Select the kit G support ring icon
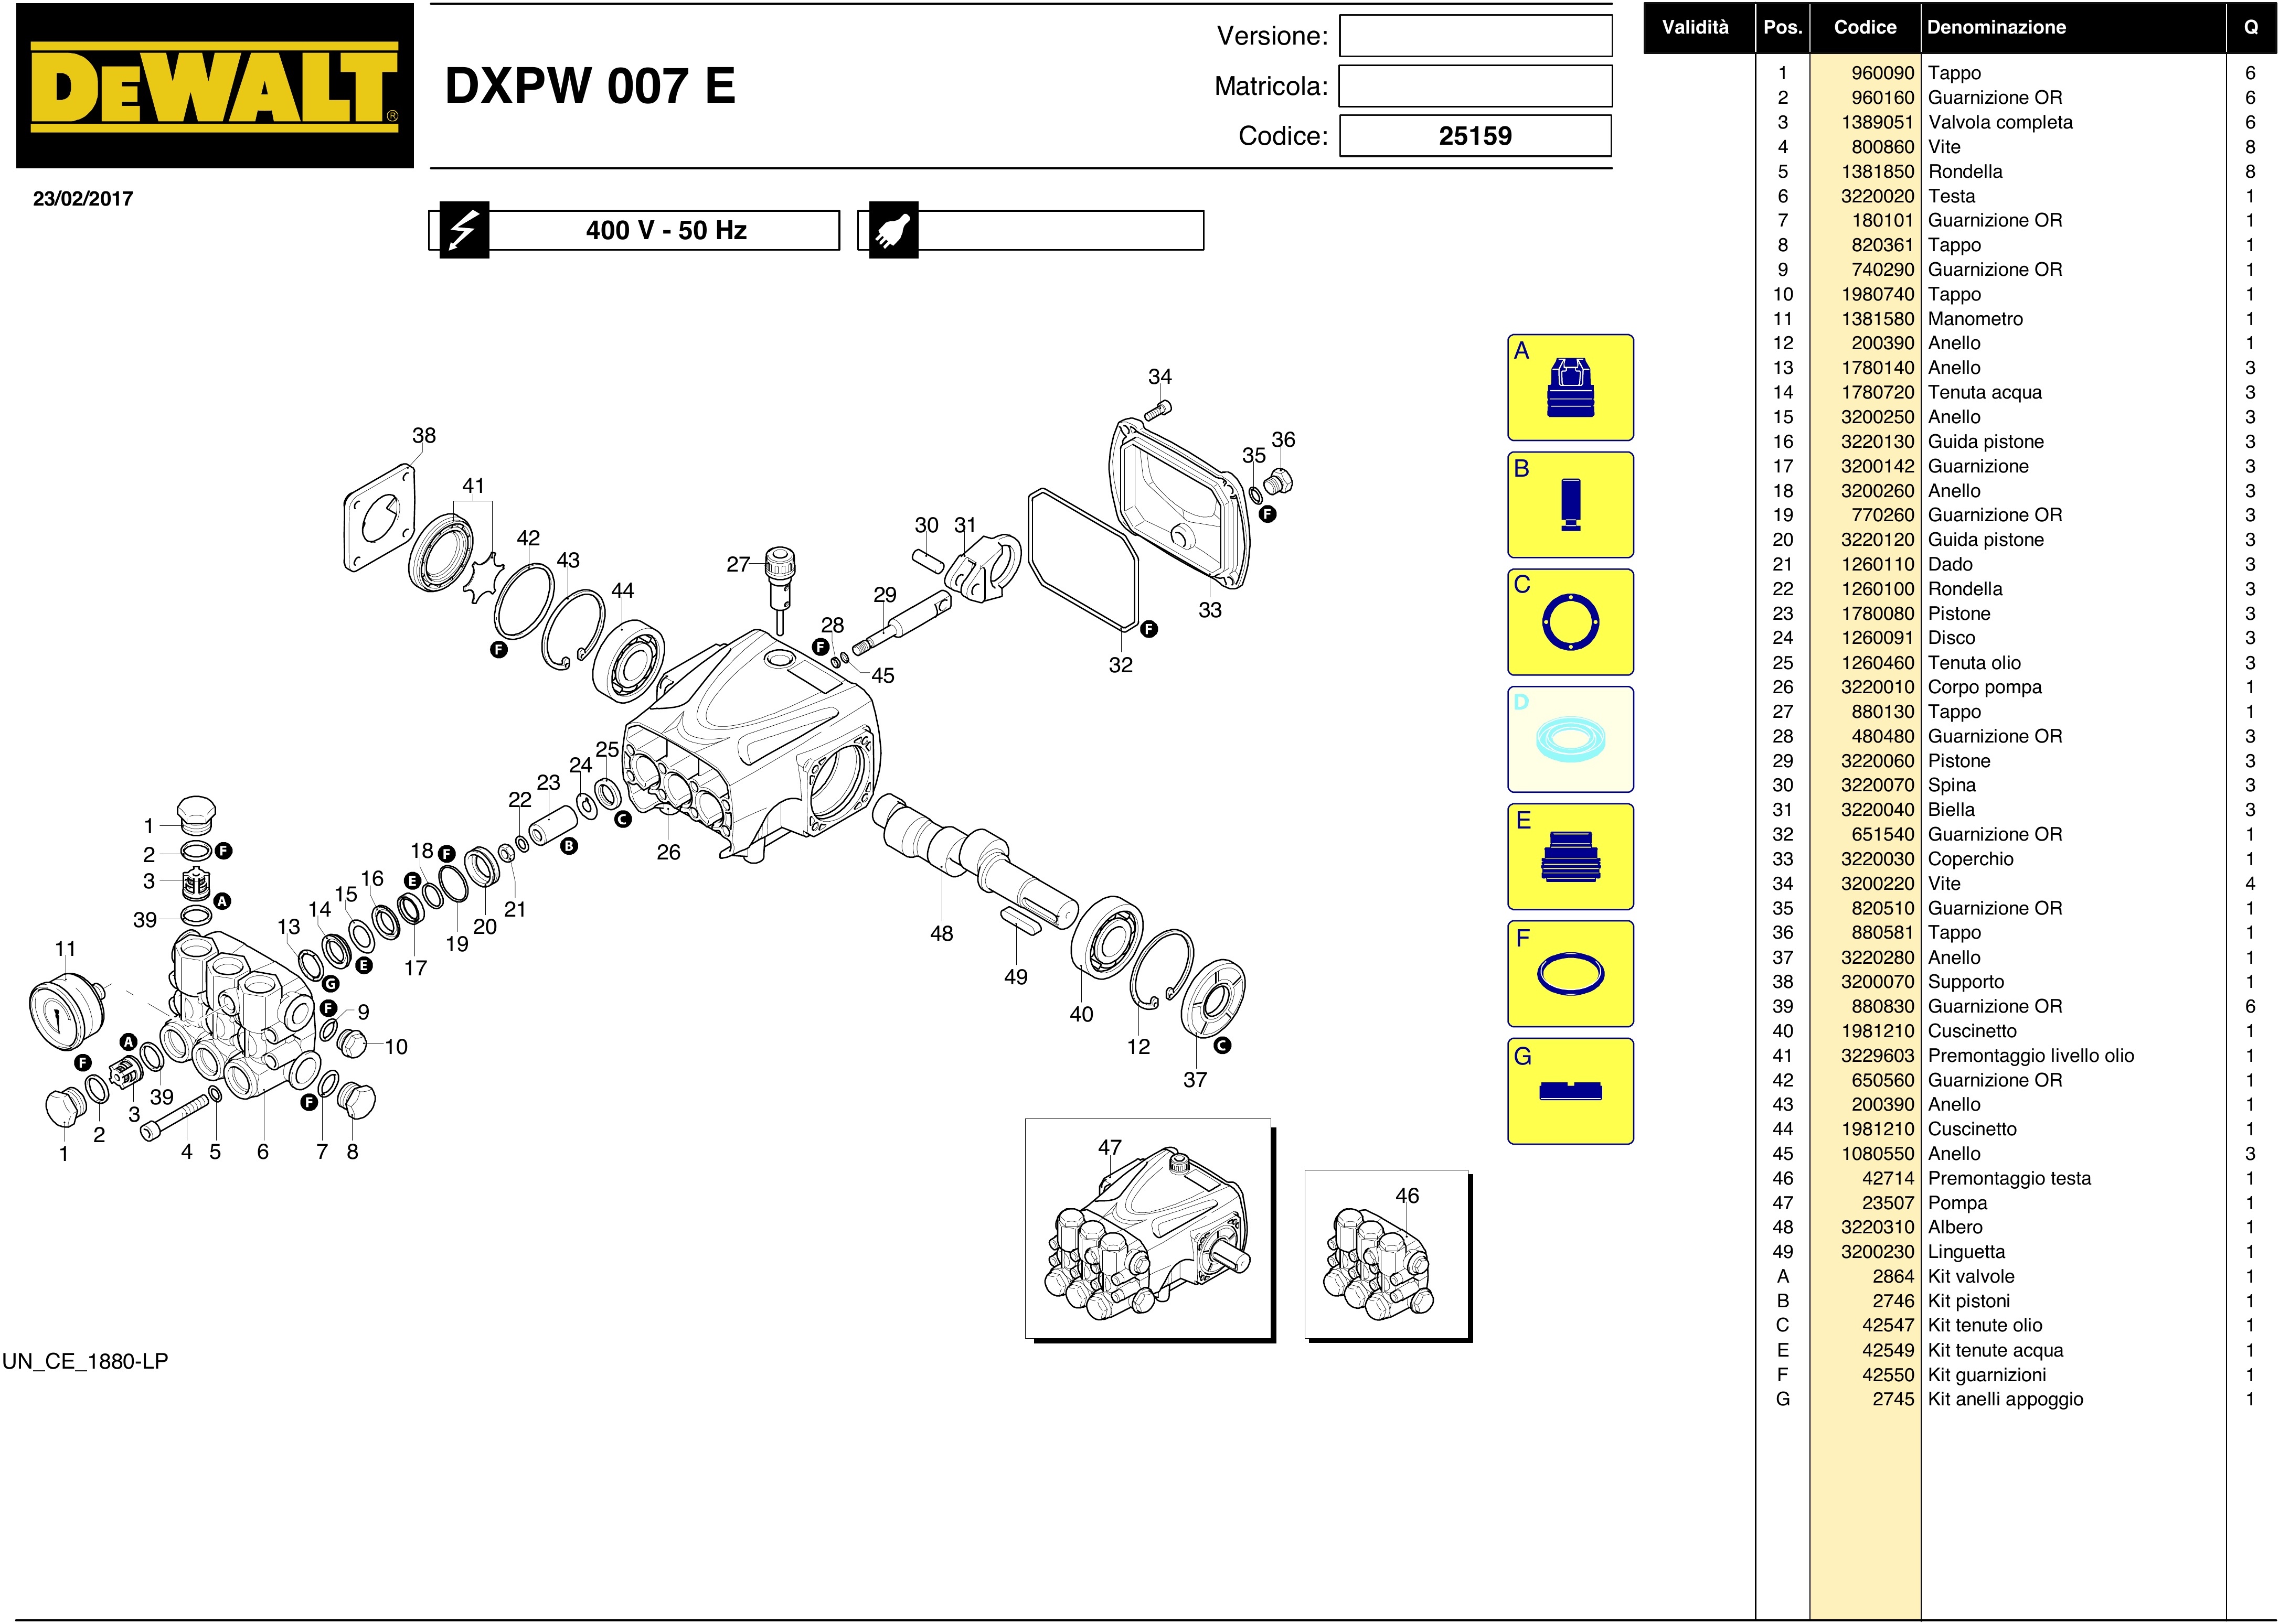This screenshot has width=2279, height=1624. pos(1570,1091)
